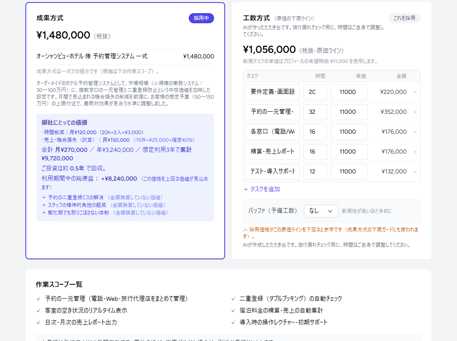Edit unit price for 予約の一元管理 row
This screenshot has width=457, height=341.
click(349, 112)
